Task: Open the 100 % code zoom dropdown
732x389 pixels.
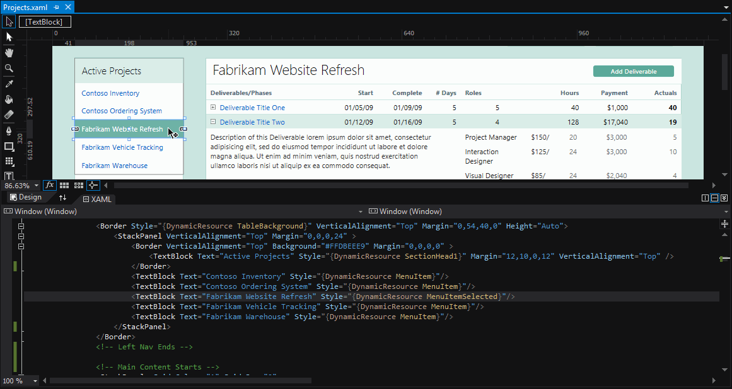Action: click(x=35, y=381)
